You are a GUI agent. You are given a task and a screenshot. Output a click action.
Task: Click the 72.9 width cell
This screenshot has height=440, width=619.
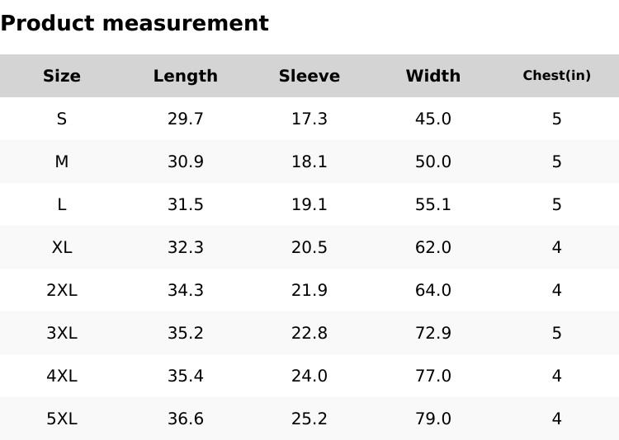(433, 333)
